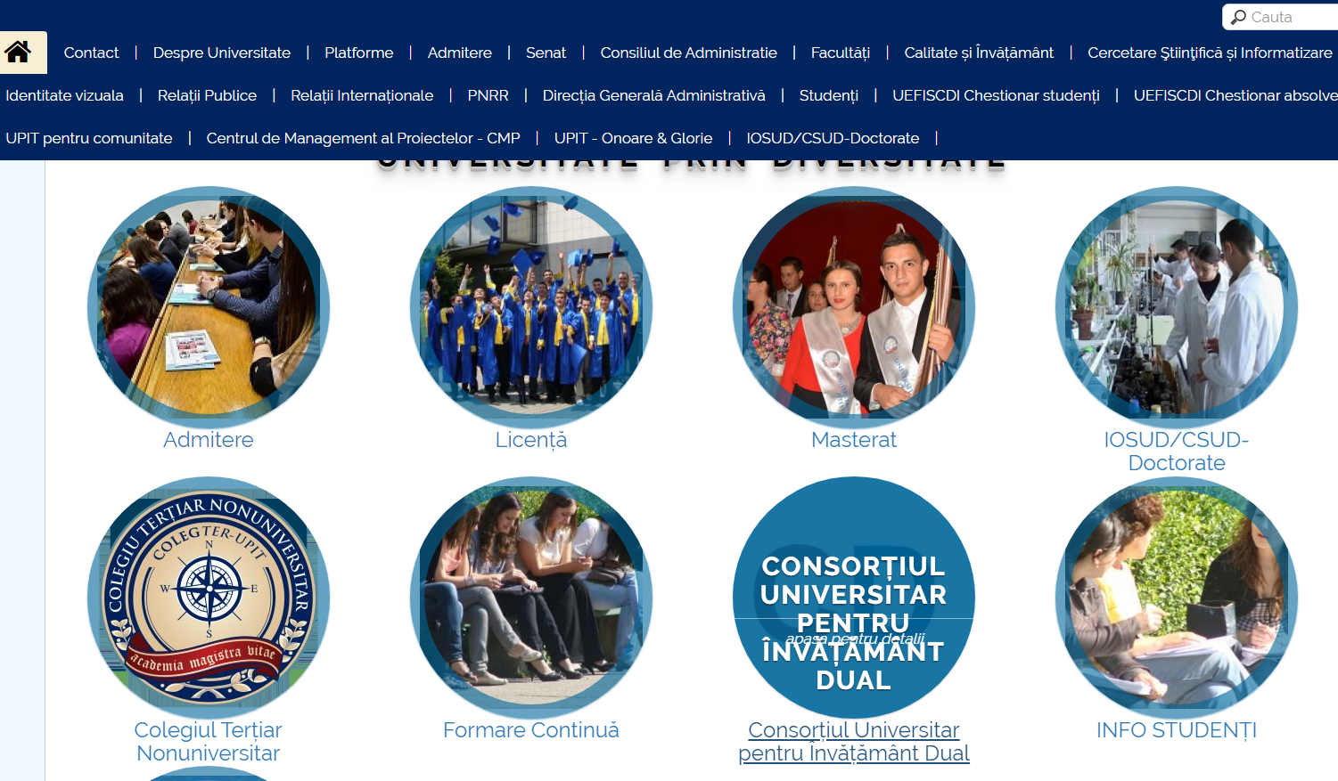Click the Admitere circular meeting photo

point(209,307)
